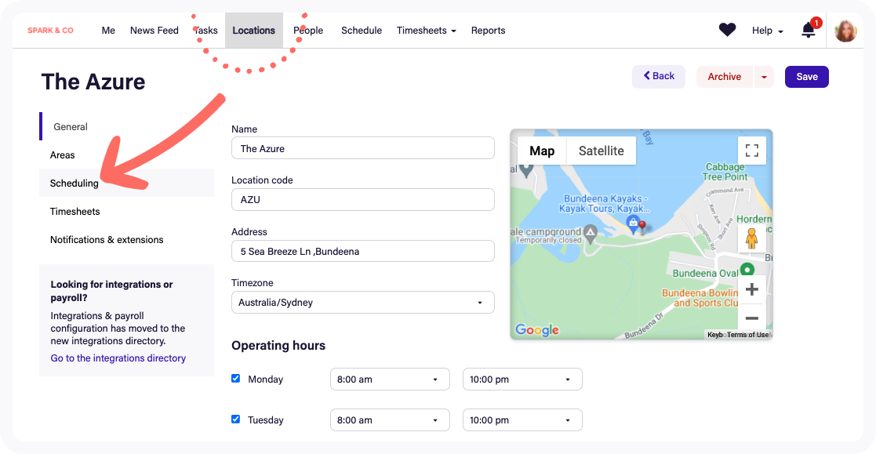Uncheck the Monday operating hours checkbox
876x454 pixels.
[235, 379]
